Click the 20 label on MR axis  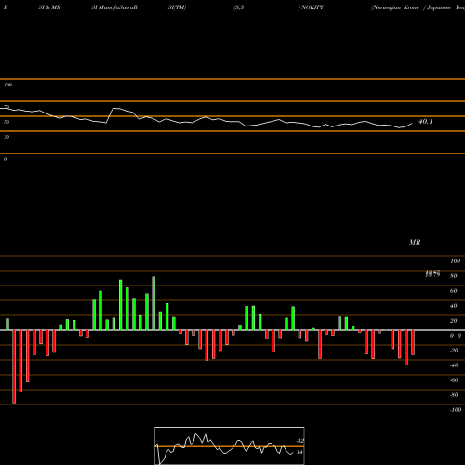454,321
